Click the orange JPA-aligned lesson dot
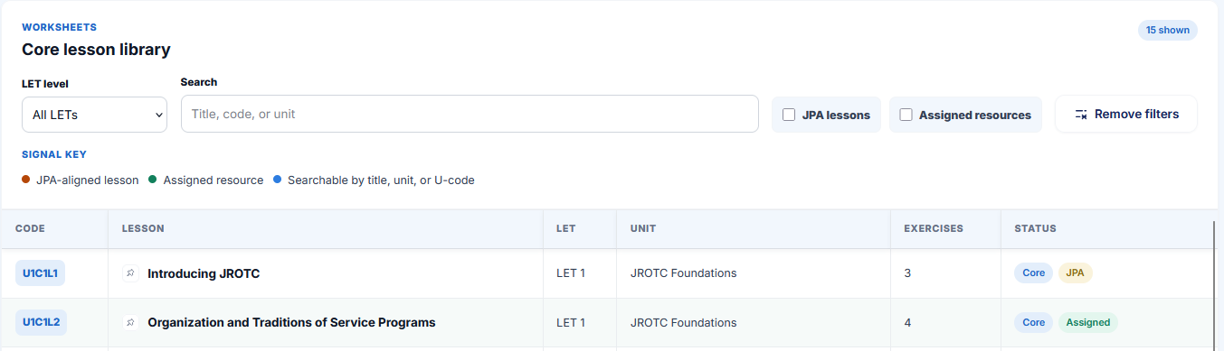The image size is (1224, 351). (x=26, y=180)
